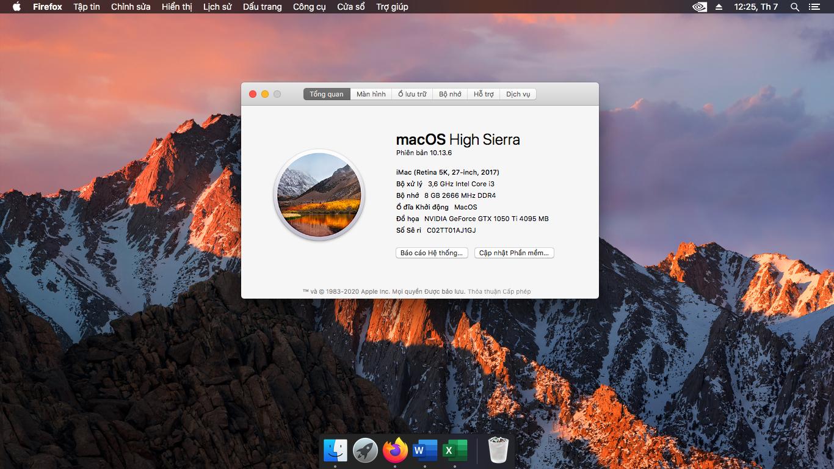
Task: Open the Lịch sử menu
Action: pos(217,7)
